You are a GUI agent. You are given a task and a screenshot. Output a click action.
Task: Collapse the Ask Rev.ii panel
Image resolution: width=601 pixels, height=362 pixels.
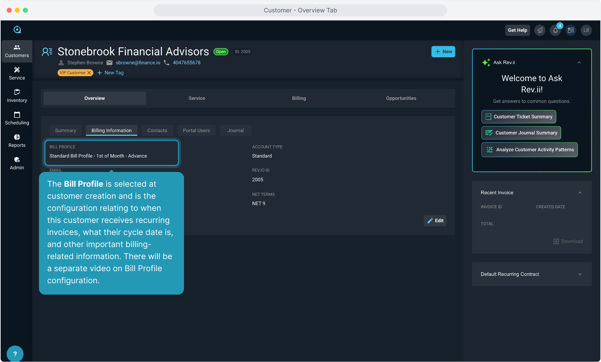click(x=579, y=63)
